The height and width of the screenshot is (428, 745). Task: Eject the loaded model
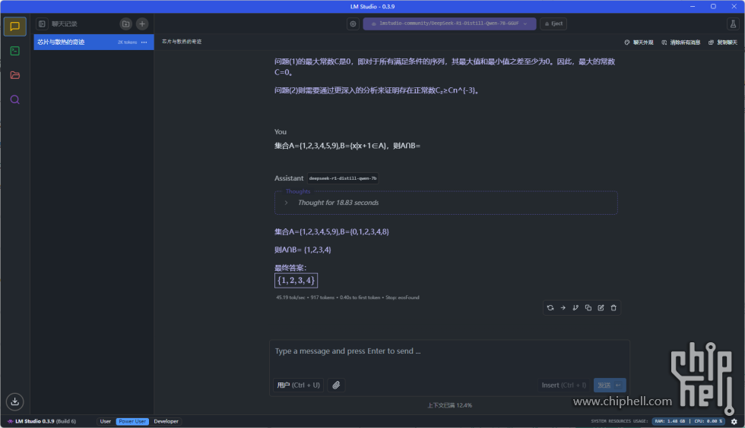pos(553,24)
